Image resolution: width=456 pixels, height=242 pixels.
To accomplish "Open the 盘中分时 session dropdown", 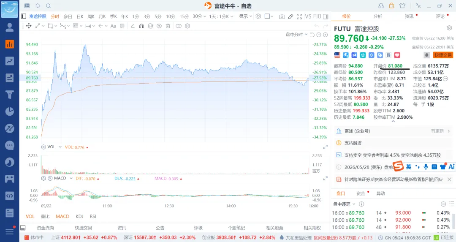I will (x=296, y=35).
